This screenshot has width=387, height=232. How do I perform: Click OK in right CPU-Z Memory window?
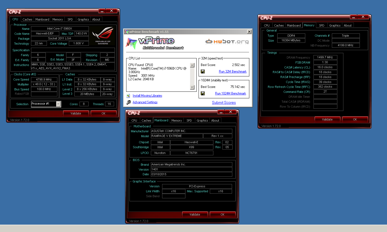(x=355, y=119)
